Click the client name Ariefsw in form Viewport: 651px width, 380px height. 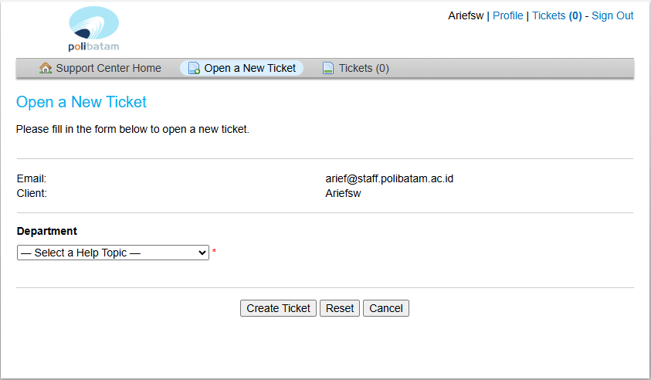(x=344, y=193)
